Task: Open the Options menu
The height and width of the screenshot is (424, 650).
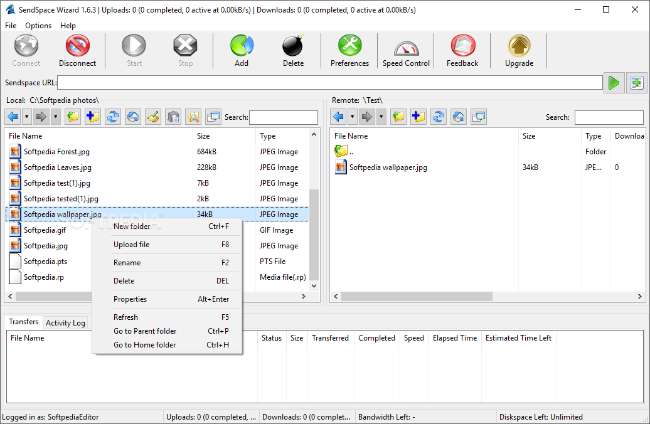Action: [x=38, y=26]
